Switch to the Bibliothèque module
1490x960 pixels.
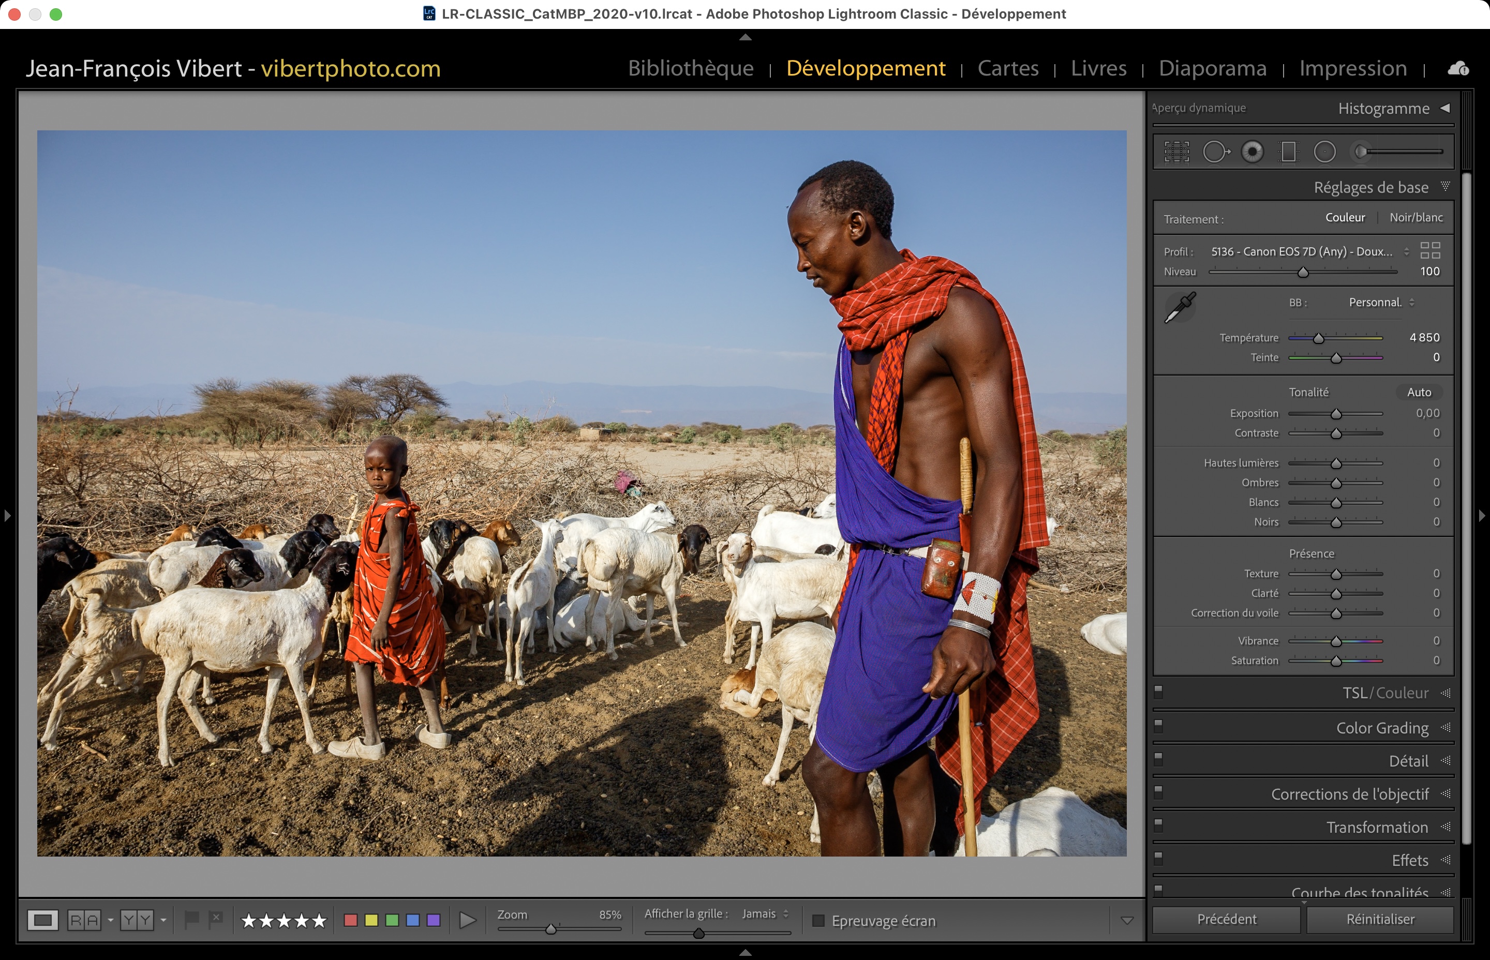coord(691,68)
